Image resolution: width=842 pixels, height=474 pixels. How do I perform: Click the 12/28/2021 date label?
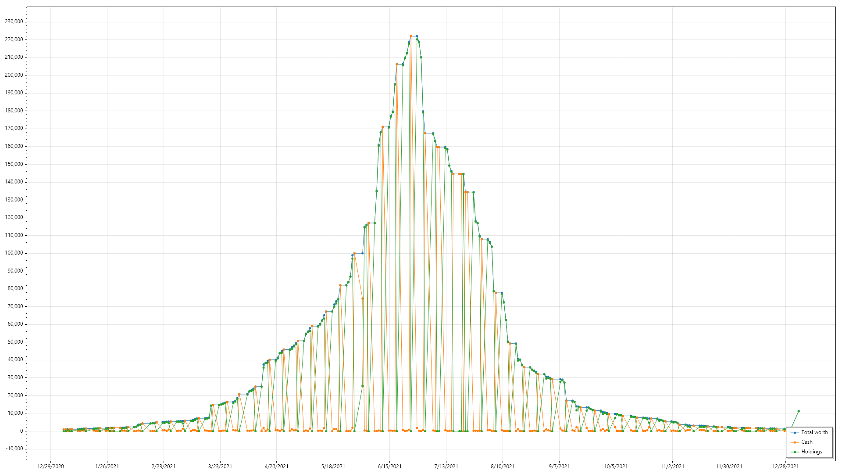[786, 467]
